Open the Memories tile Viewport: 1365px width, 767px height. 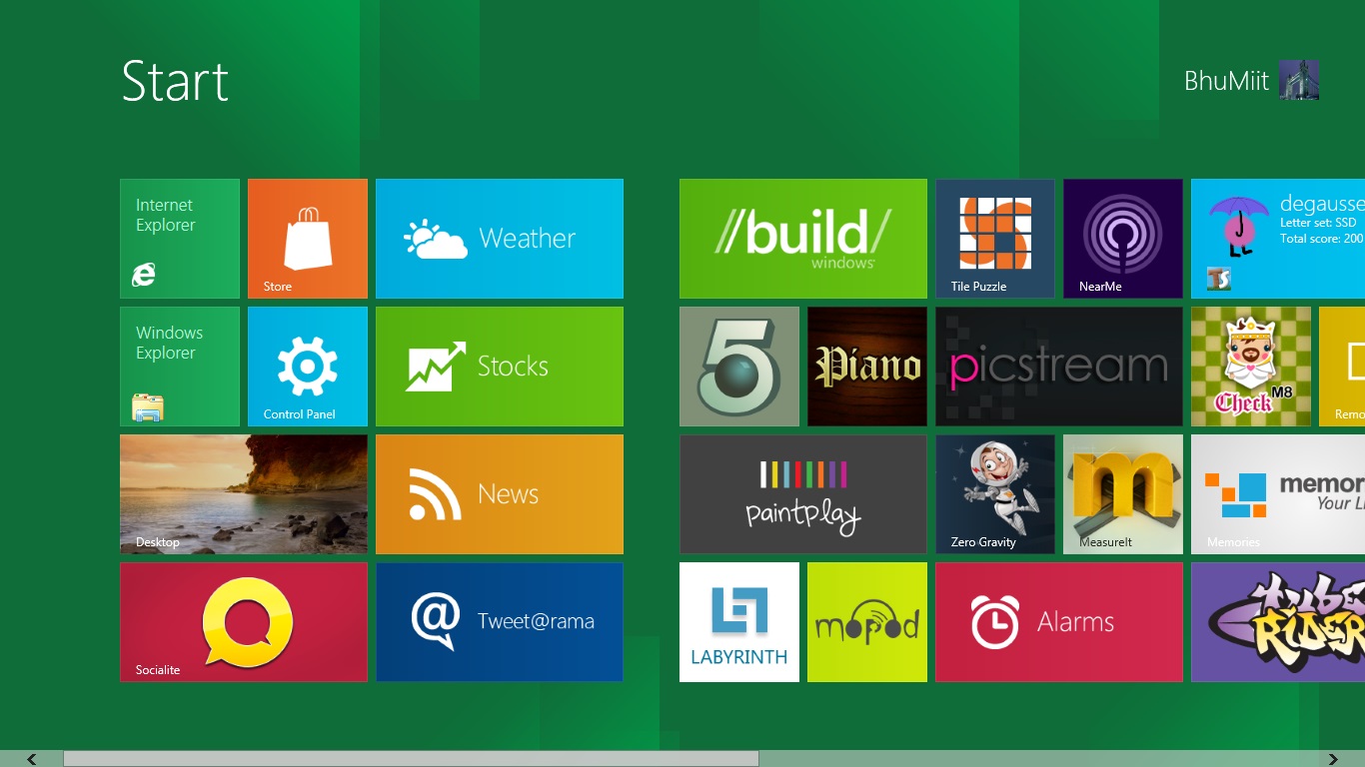point(1278,494)
